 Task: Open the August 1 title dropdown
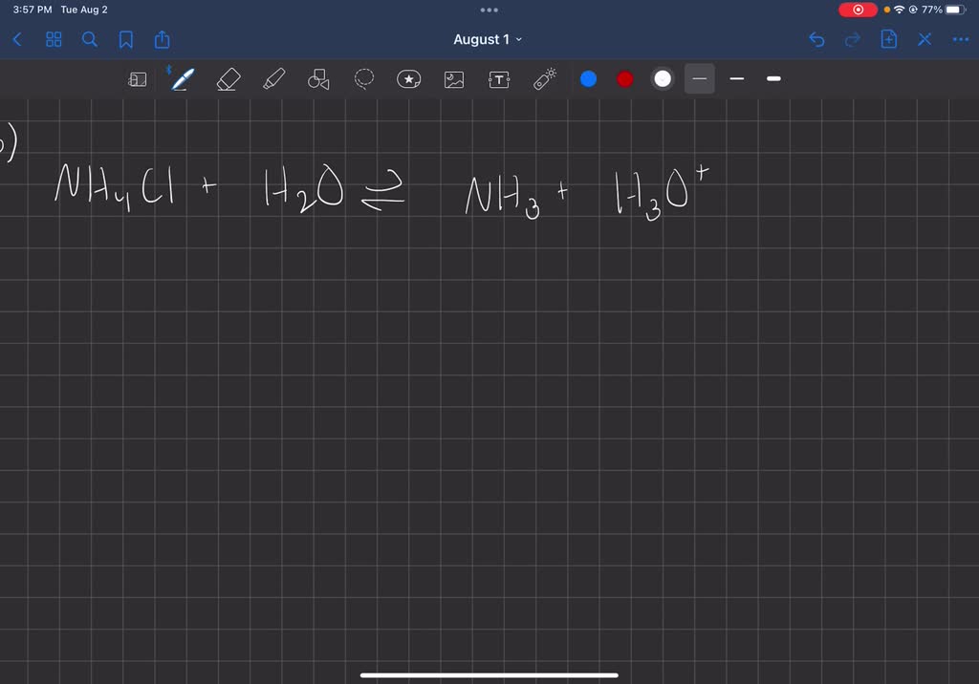(489, 39)
